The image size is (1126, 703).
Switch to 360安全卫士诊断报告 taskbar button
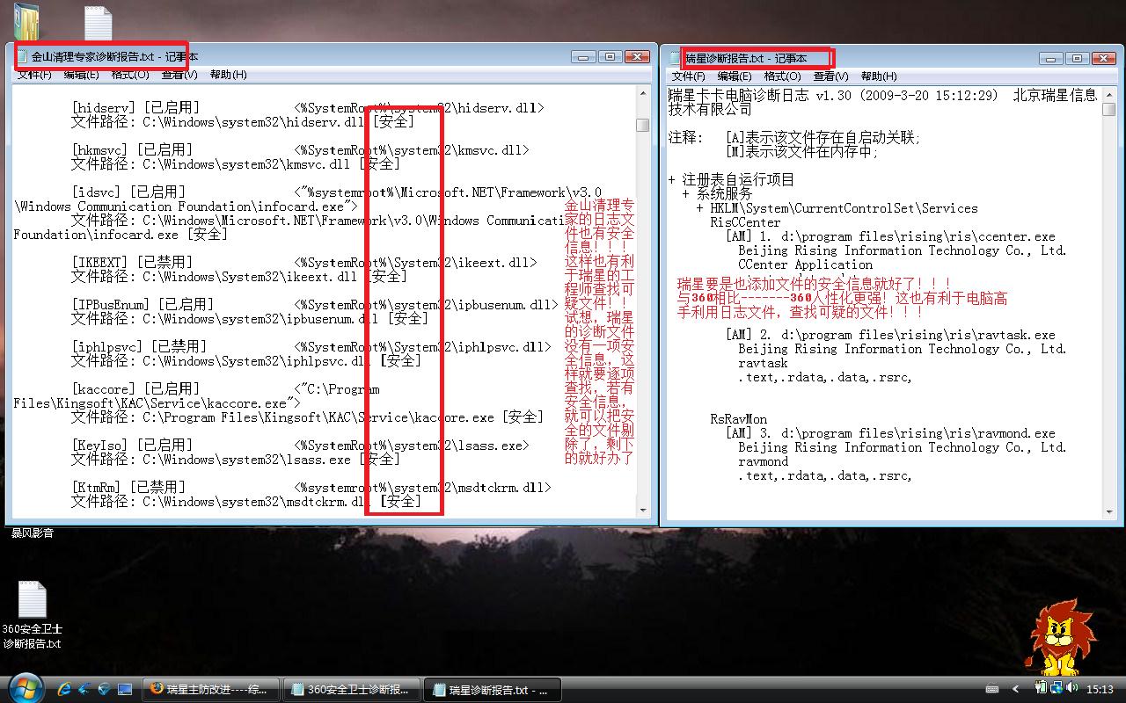(352, 689)
